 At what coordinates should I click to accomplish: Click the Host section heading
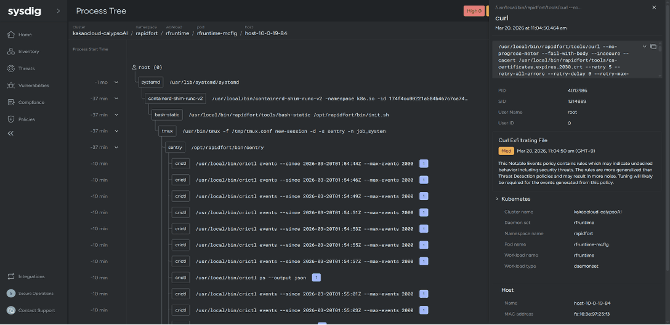coord(507,290)
